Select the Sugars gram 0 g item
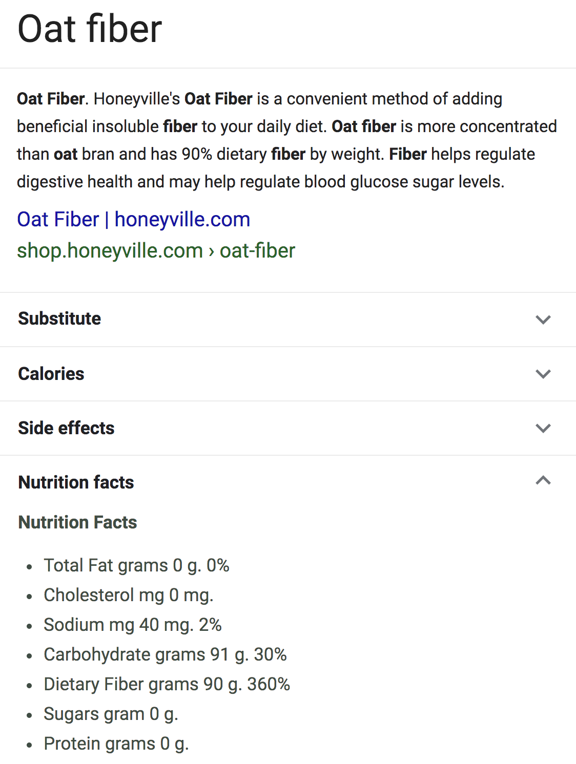The width and height of the screenshot is (576, 764). click(x=111, y=714)
